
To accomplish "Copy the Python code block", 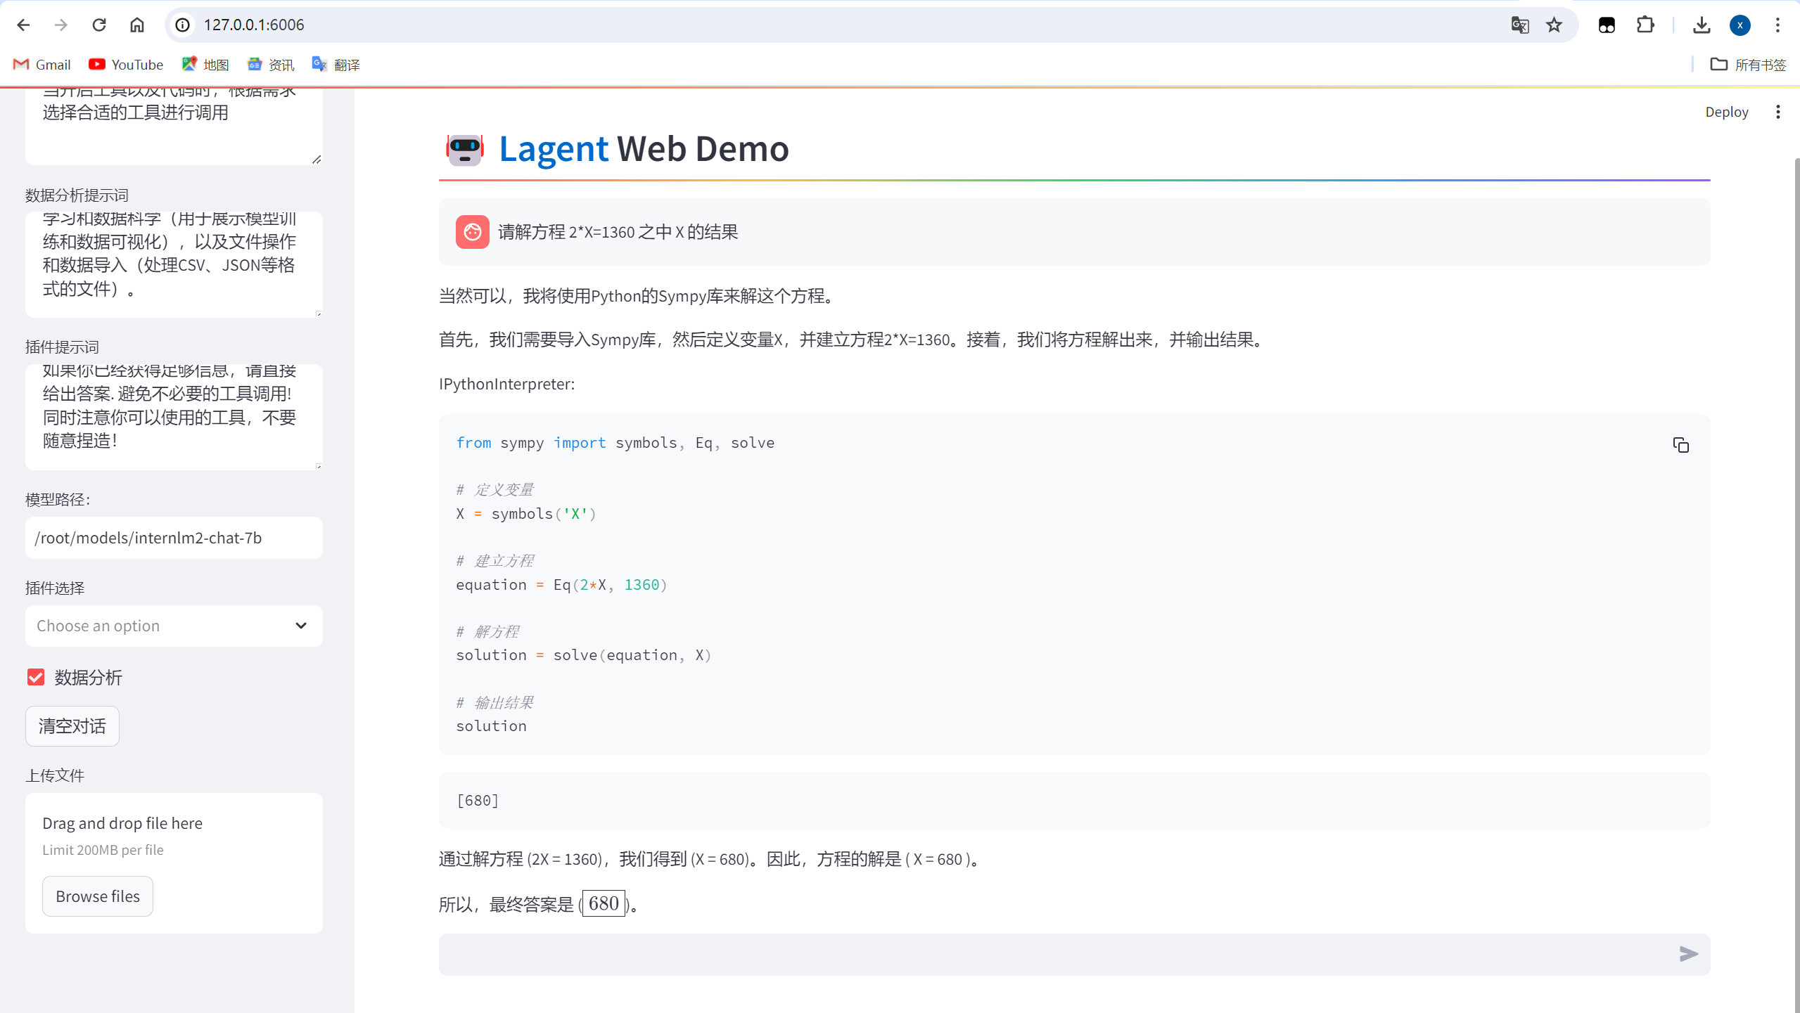I will pos(1680,445).
